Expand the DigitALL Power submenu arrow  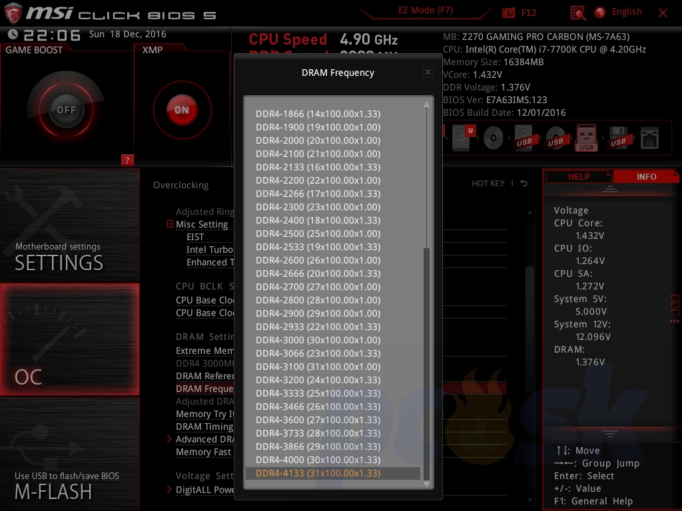pos(169,490)
